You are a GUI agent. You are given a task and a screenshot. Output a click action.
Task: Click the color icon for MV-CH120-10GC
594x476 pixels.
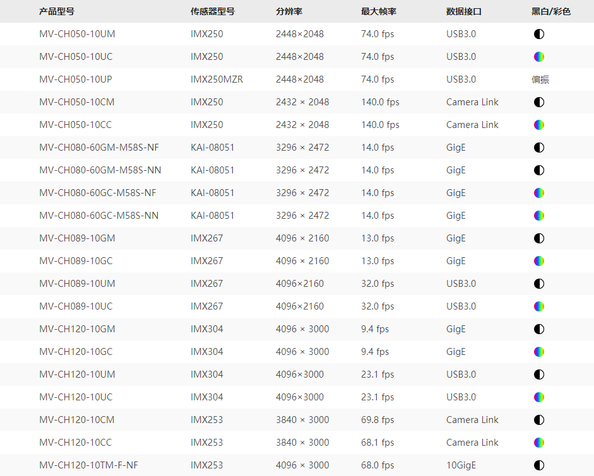[538, 352]
